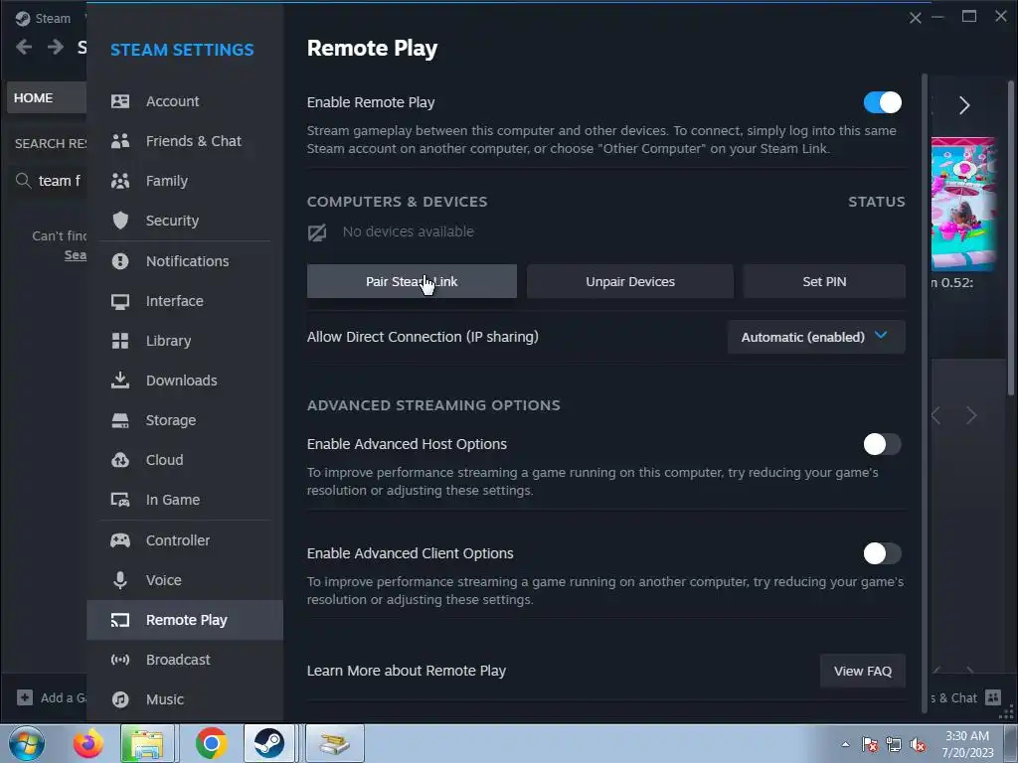1018x763 pixels.
Task: Click the In Game overlay icon
Action: click(x=120, y=500)
